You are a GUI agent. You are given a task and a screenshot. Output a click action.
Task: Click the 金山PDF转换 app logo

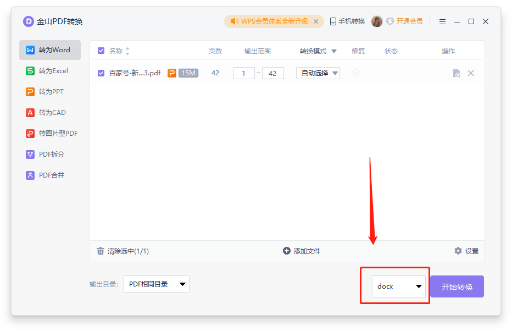pyautogui.click(x=29, y=21)
